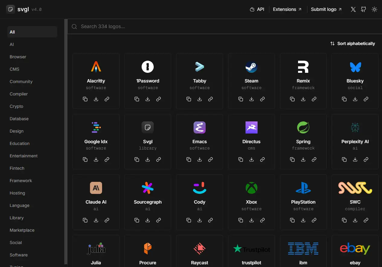The image size is (382, 267).
Task: Download the 1Password logo
Action: (x=148, y=99)
